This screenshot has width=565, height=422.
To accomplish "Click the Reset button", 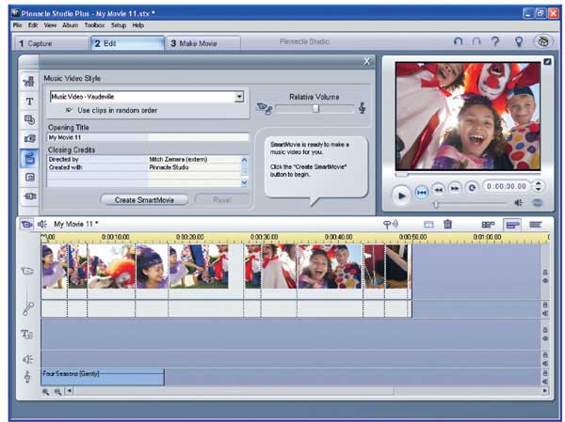I will pos(222,200).
